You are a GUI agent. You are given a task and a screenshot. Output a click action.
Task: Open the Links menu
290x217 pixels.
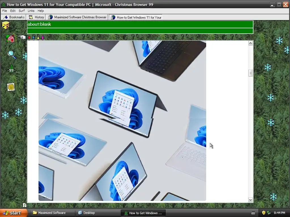point(31,11)
